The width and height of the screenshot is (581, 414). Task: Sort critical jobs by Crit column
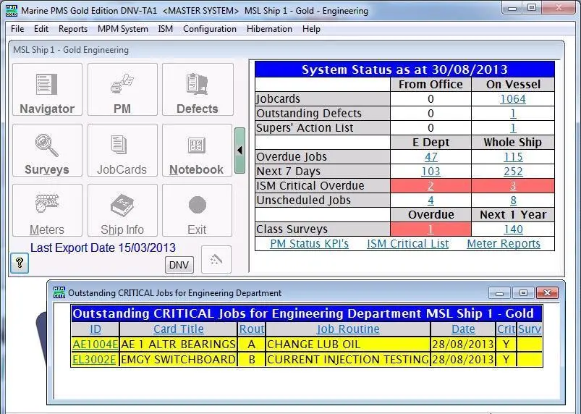point(506,329)
